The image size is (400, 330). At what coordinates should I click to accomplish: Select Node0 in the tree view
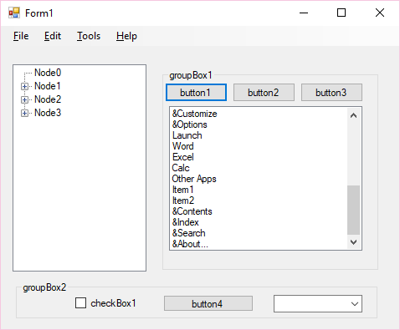(x=48, y=73)
